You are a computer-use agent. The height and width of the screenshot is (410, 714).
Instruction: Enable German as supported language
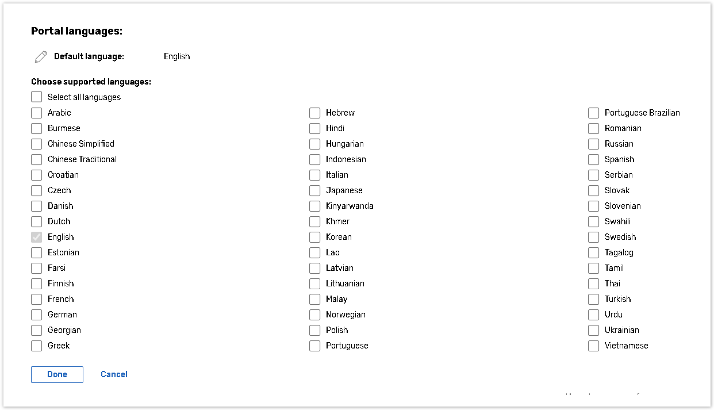(37, 315)
